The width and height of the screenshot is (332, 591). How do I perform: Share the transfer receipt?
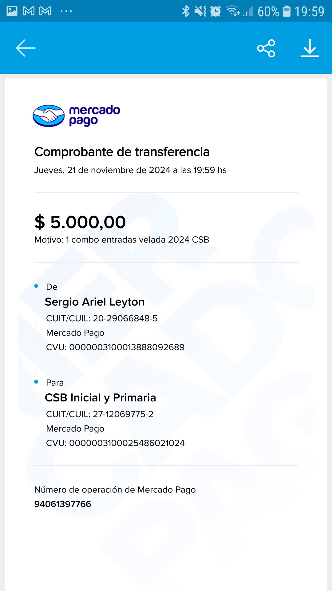click(x=266, y=48)
